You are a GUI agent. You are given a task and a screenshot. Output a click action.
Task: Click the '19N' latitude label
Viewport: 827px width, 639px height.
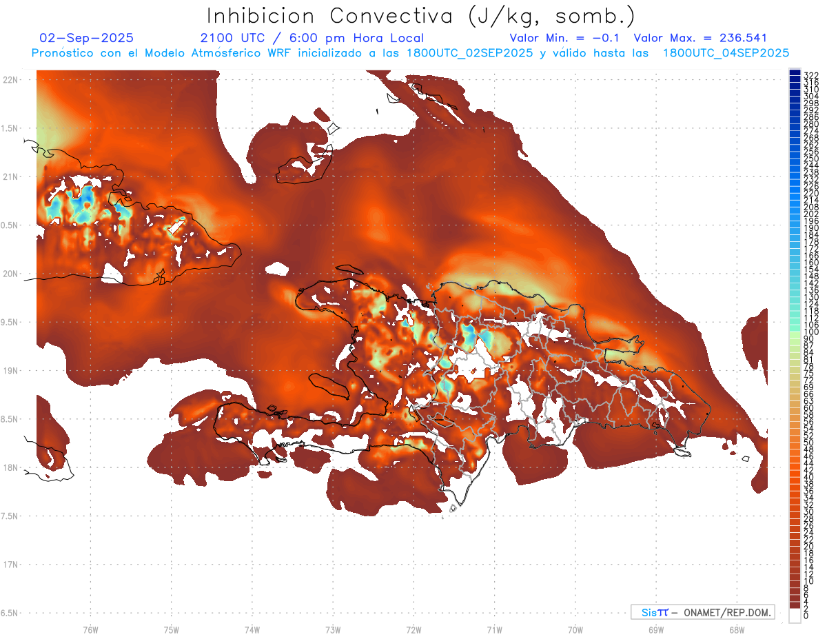pyautogui.click(x=10, y=371)
